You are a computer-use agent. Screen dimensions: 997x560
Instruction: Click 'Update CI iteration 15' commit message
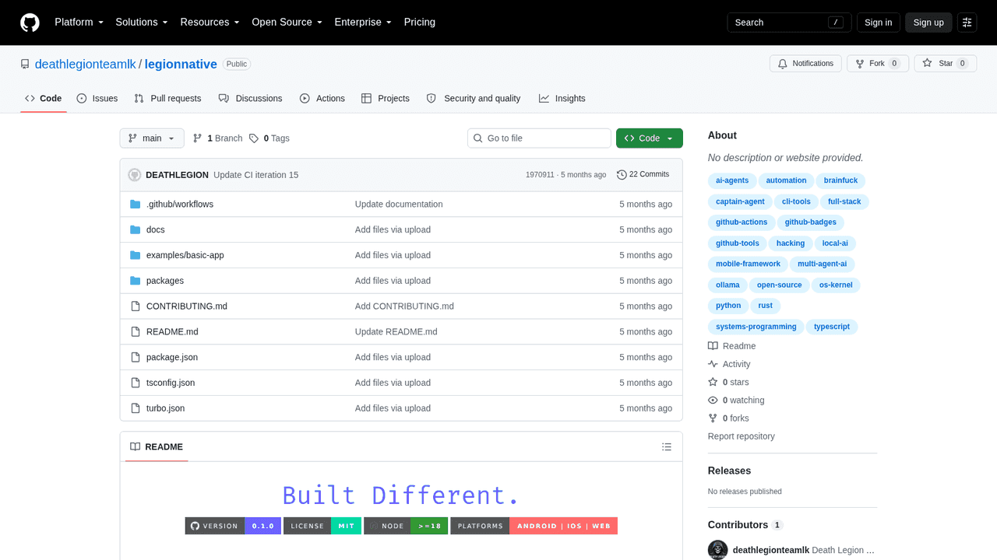(x=255, y=175)
